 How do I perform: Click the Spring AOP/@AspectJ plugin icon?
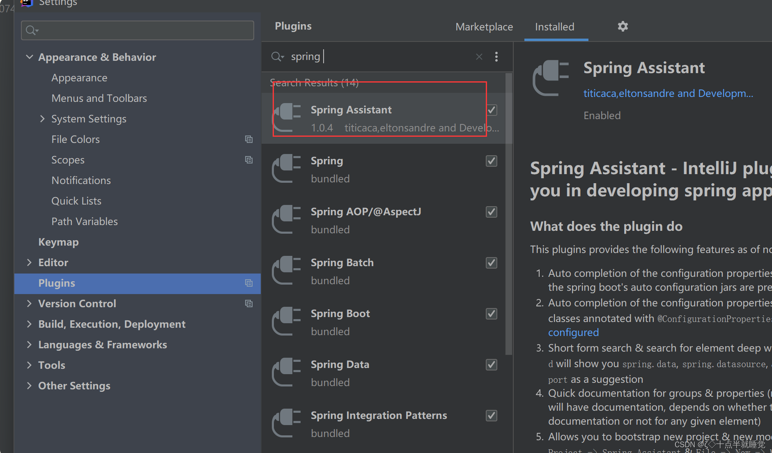click(287, 220)
